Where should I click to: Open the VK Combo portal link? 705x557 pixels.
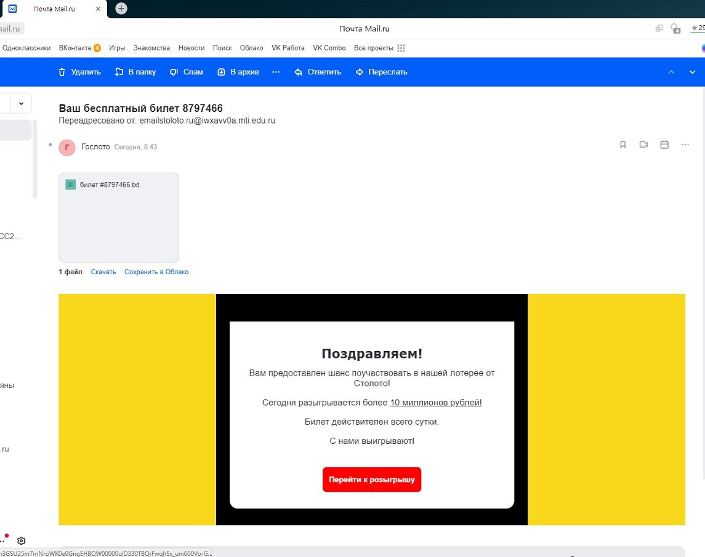coord(329,48)
